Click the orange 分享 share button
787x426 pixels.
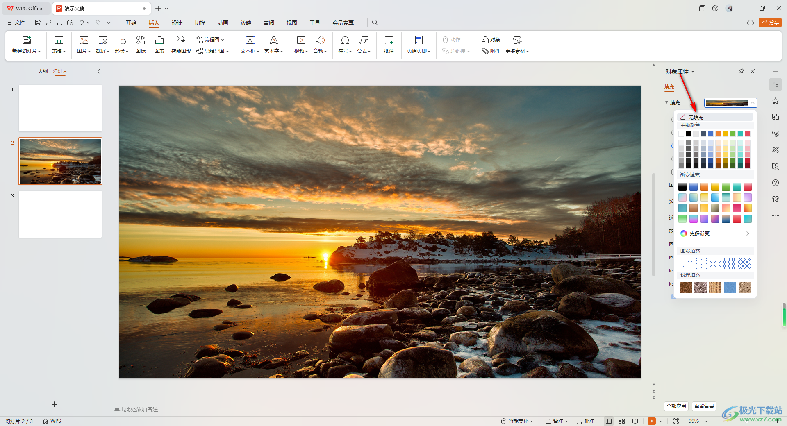point(770,23)
